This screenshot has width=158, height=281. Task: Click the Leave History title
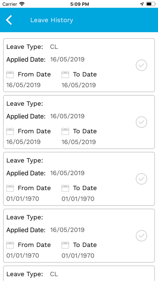pos(52,20)
